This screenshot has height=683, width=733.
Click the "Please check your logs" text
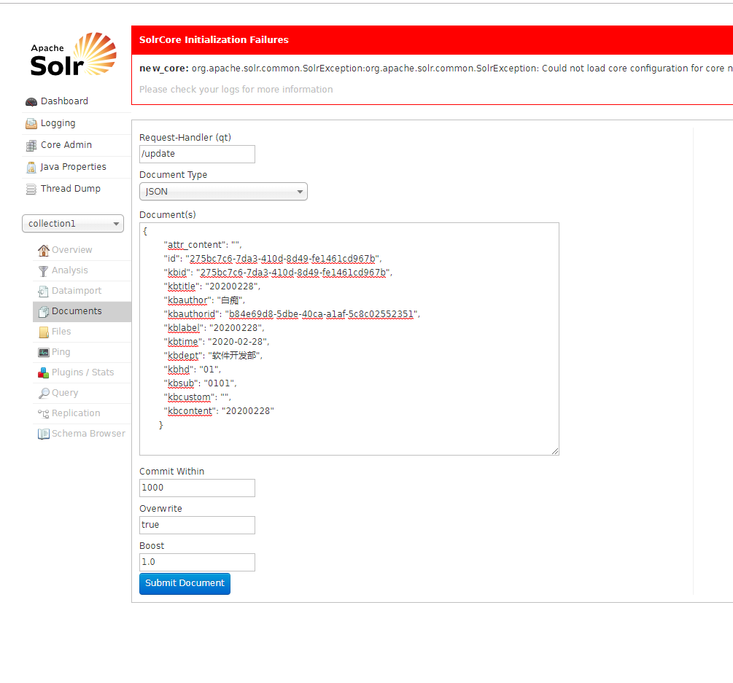pyautogui.click(x=236, y=90)
